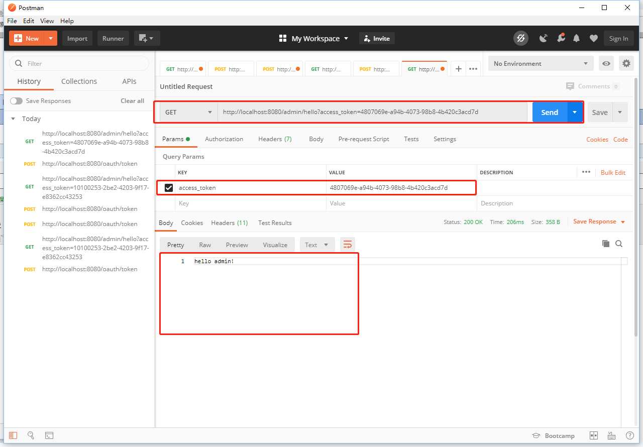Click the two-pane view icon
The width and height of the screenshot is (643, 447).
click(594, 435)
